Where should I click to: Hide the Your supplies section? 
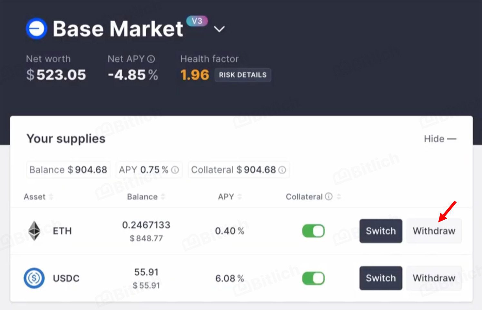pos(440,139)
